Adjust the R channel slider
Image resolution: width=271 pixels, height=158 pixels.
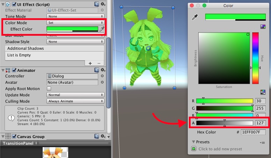[224, 101]
